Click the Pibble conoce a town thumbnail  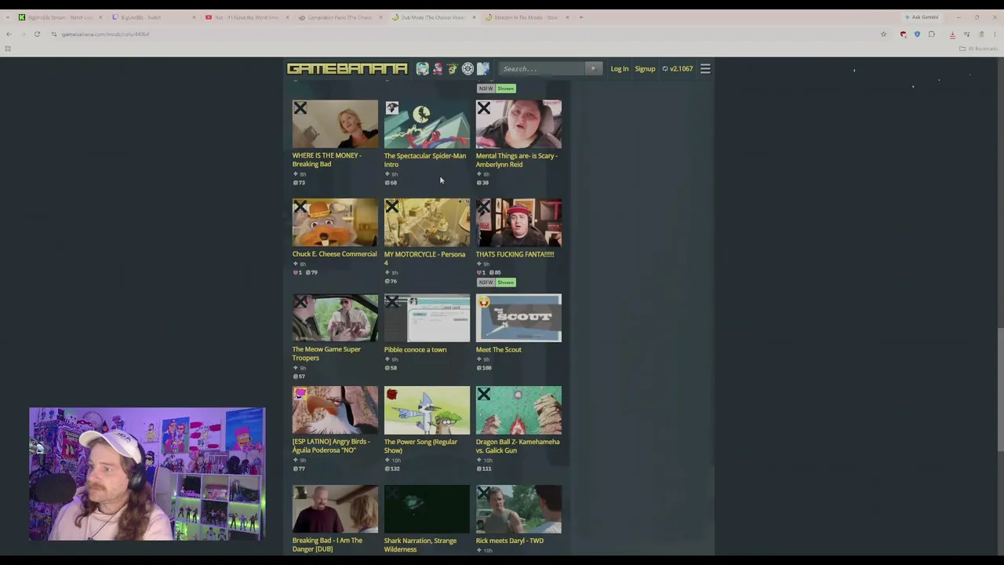point(427,318)
